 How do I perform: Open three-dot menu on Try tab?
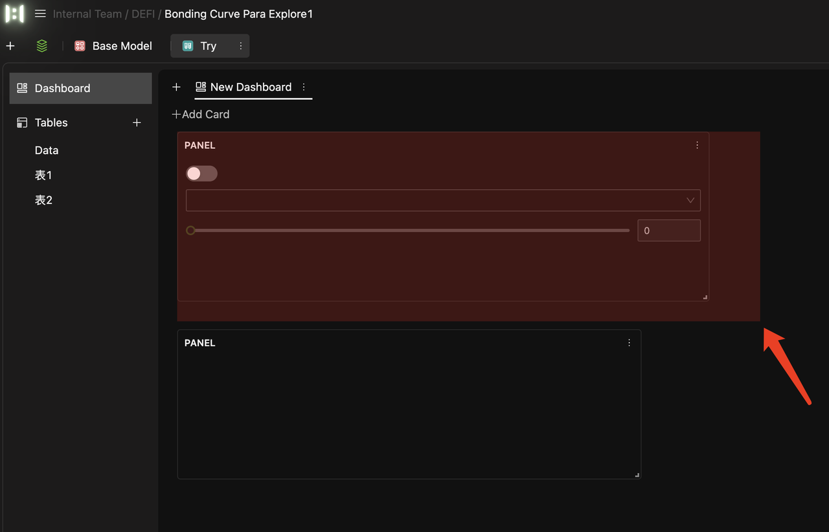pos(241,46)
